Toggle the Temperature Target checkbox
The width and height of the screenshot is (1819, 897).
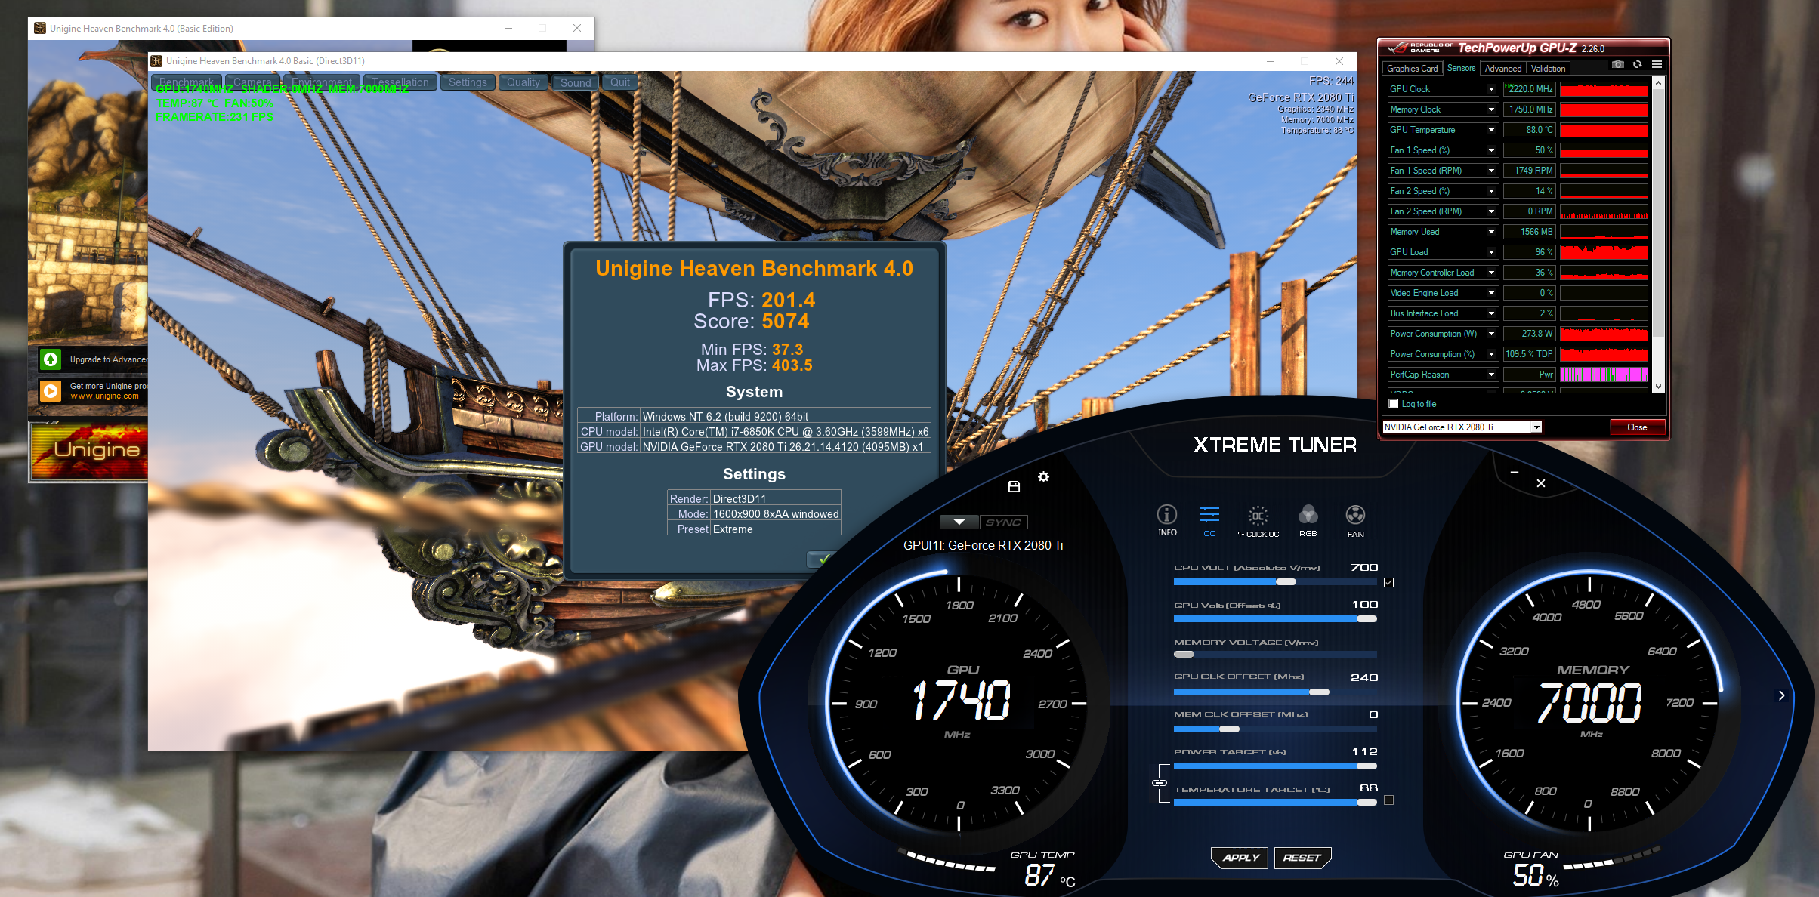[x=1388, y=800]
